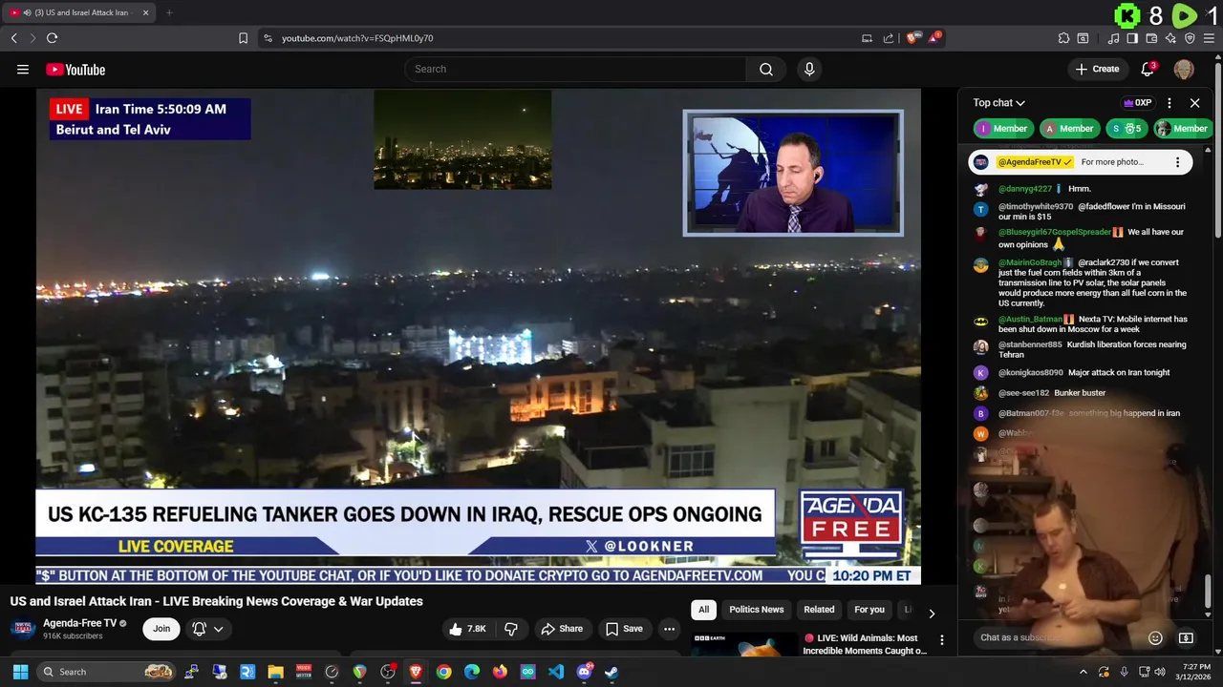Open the account avatar menu
The image size is (1223, 687).
click(1184, 69)
